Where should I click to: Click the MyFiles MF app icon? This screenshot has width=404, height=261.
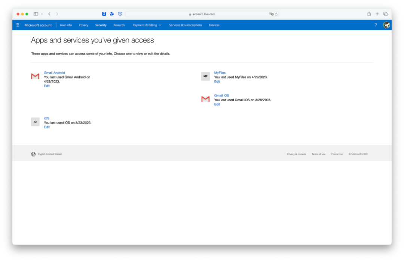[x=205, y=76]
